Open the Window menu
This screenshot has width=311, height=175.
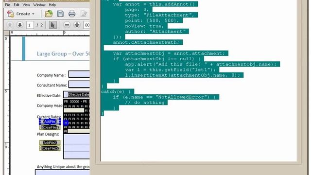point(39,5)
